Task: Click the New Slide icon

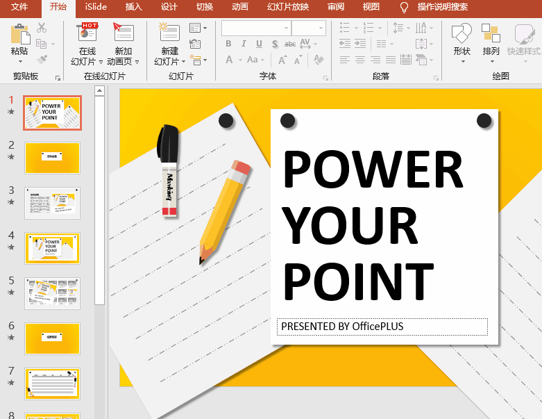Action: (169, 32)
